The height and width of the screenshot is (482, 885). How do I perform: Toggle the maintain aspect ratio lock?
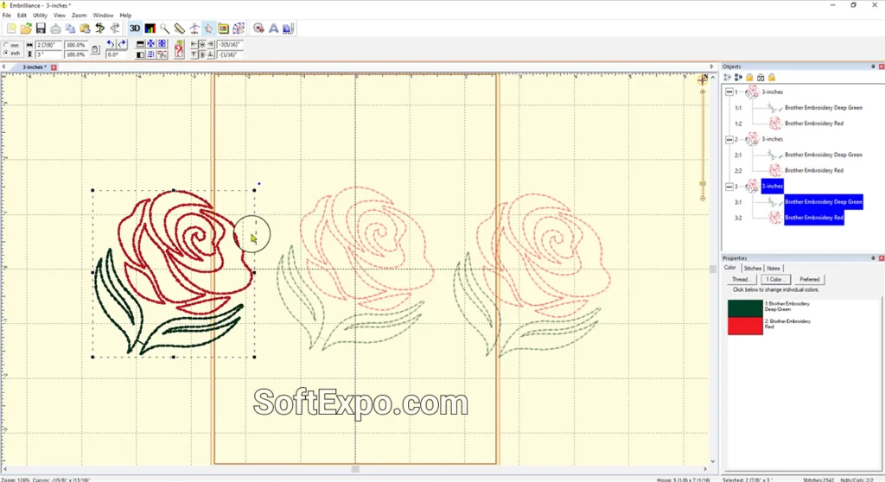[95, 49]
